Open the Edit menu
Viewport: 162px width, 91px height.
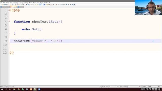click(4, 3)
